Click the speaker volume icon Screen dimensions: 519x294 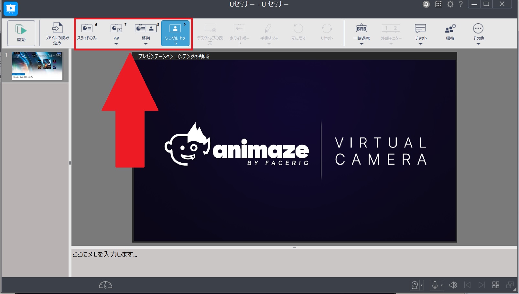(453, 285)
